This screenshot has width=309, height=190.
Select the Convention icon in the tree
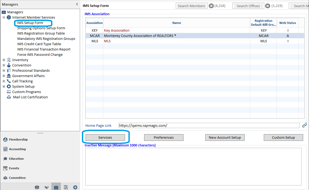pyautogui.click(x=9, y=65)
